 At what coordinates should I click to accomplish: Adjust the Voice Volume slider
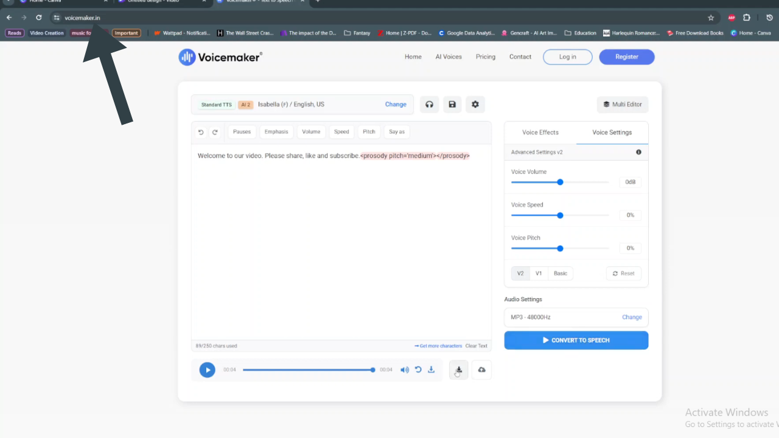point(560,182)
